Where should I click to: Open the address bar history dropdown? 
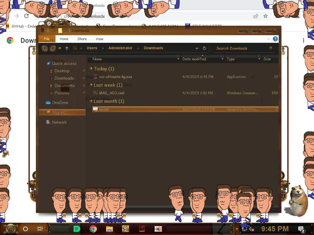pos(197,48)
